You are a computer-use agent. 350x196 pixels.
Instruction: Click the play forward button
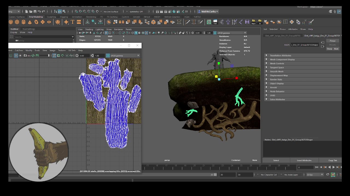tap(333, 167)
